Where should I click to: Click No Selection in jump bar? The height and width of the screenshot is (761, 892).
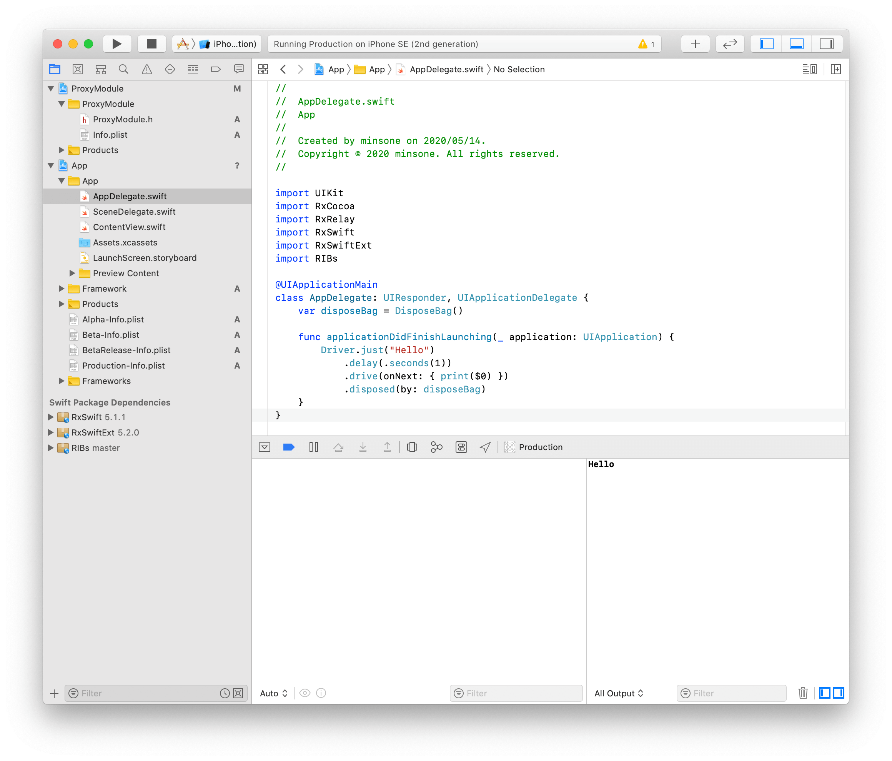(x=519, y=69)
